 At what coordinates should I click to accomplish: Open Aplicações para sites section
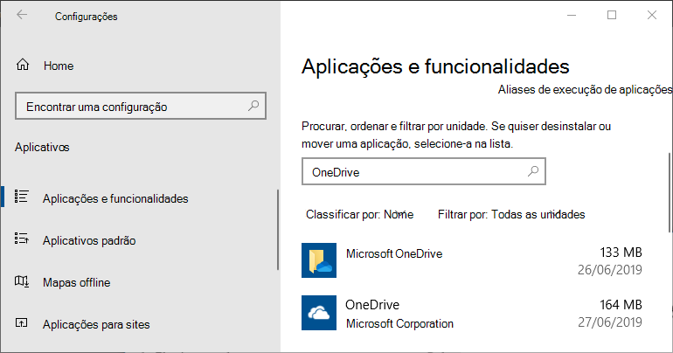pyautogui.click(x=96, y=325)
